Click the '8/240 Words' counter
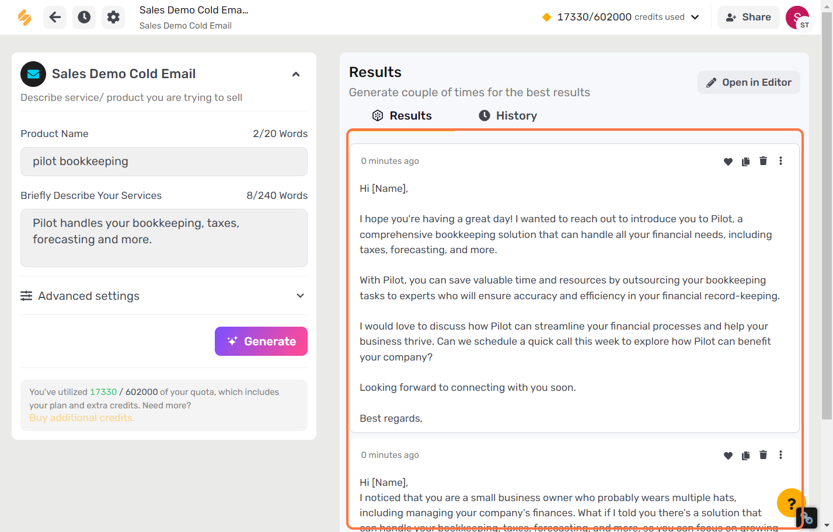Viewport: 833px width, 532px height. point(277,195)
